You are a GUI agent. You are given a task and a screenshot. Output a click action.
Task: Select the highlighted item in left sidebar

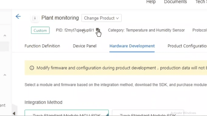(4, 46)
